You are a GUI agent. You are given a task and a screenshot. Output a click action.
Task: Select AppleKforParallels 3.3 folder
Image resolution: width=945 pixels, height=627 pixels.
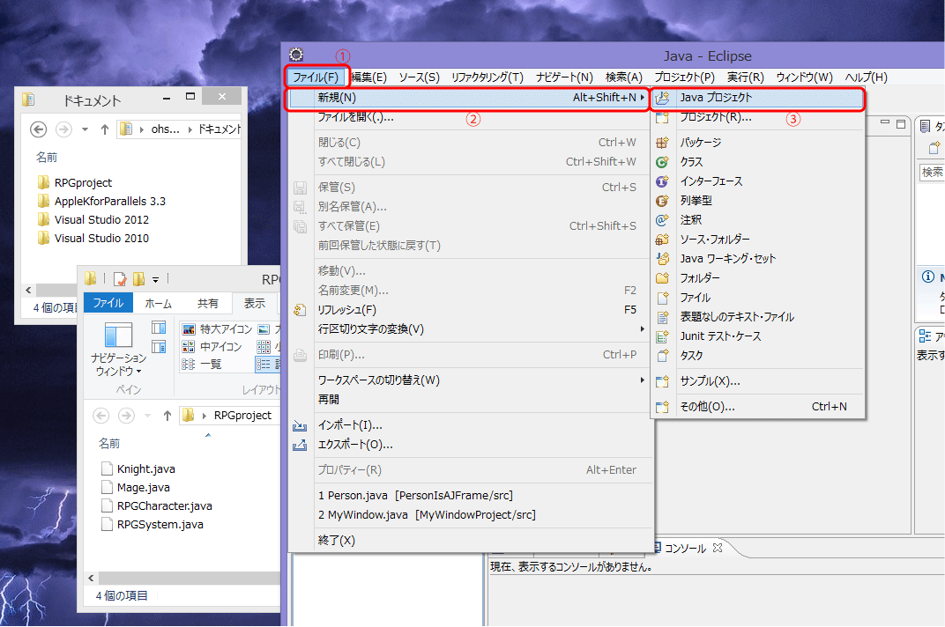[x=109, y=201]
